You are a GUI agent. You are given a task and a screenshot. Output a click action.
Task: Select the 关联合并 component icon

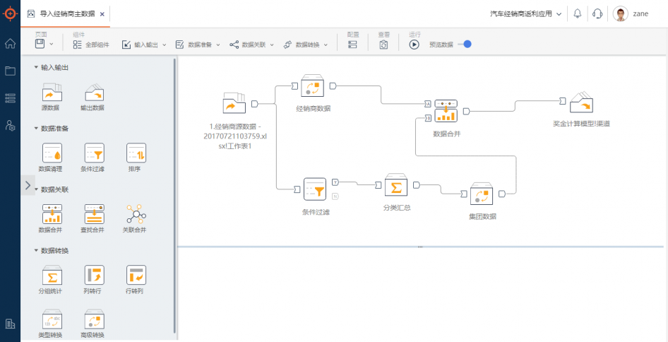tap(136, 214)
